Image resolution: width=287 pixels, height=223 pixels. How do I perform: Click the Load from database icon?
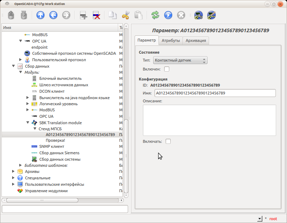click(x=11, y=15)
